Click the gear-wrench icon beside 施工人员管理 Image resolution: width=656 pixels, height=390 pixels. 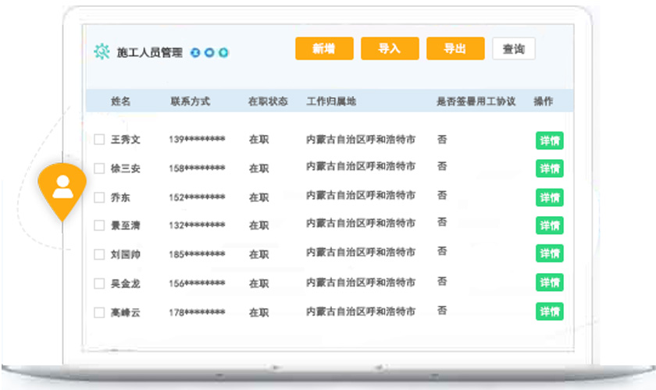[x=102, y=51]
